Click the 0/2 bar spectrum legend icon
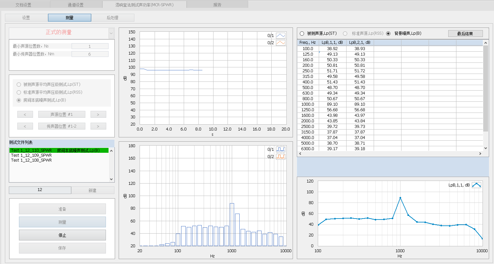The width and height of the screenshot is (494, 264). (281, 157)
